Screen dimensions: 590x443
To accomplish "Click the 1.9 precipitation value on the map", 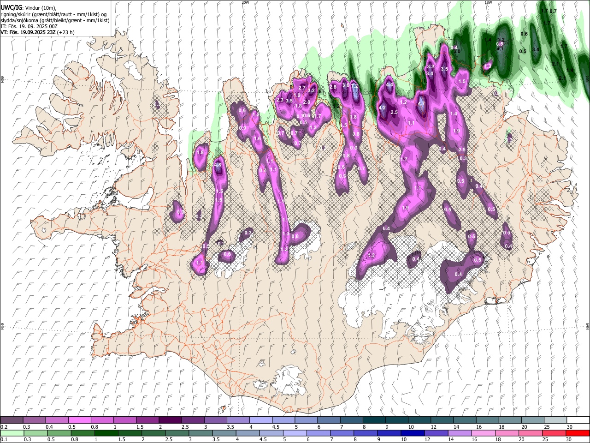I will tap(297, 95).
